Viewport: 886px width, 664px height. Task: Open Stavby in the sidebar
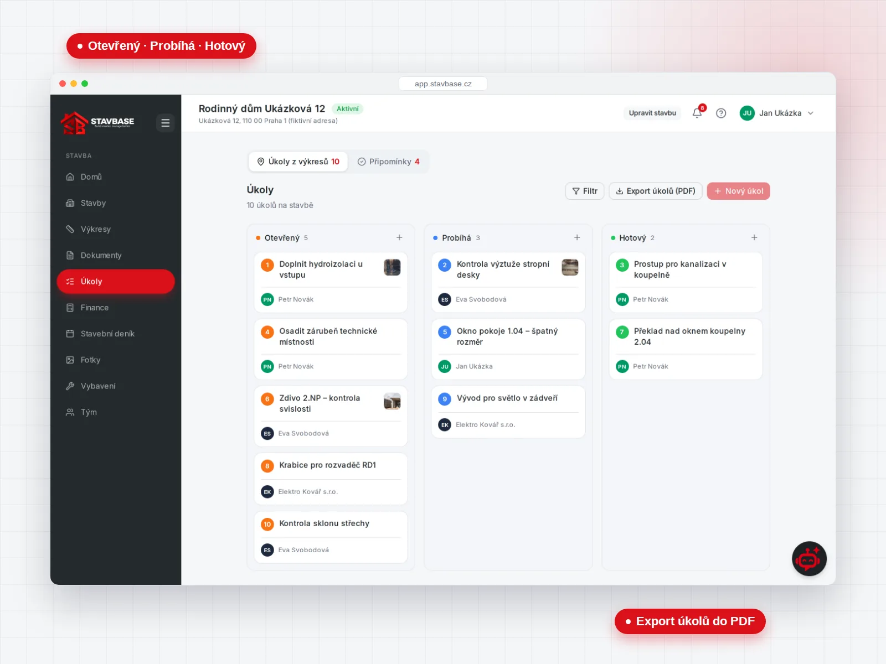(116, 203)
